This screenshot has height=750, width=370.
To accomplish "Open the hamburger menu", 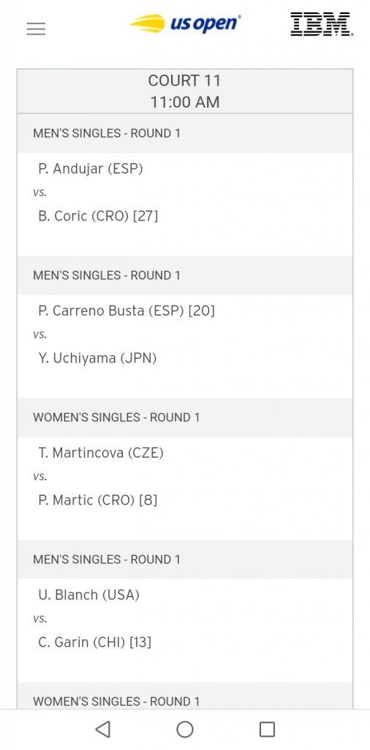I will pos(36,29).
